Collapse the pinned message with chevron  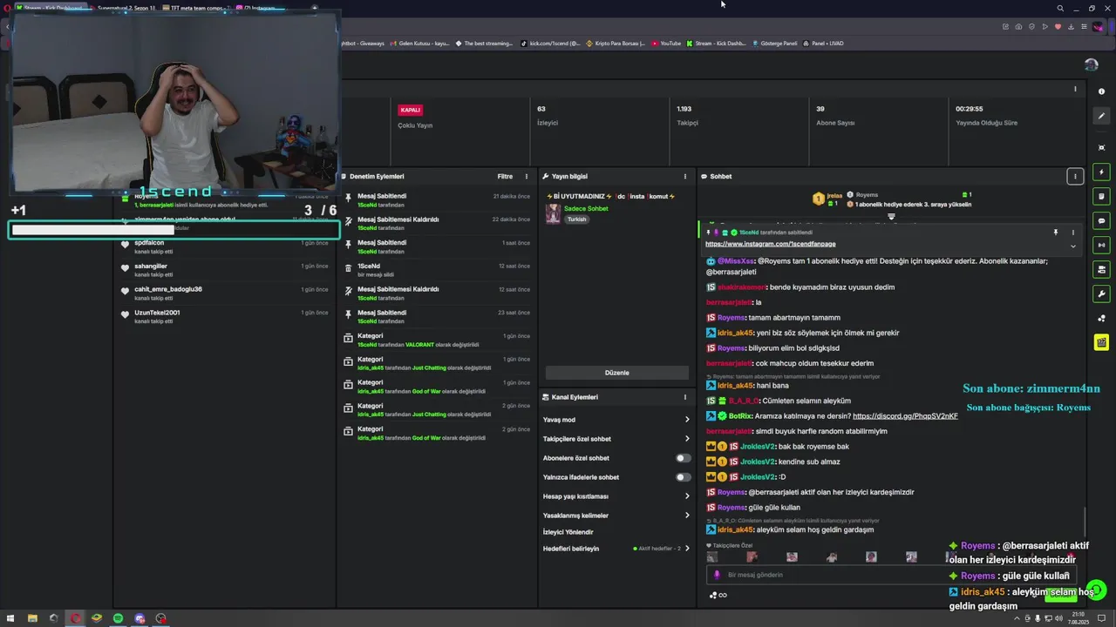tap(1073, 246)
